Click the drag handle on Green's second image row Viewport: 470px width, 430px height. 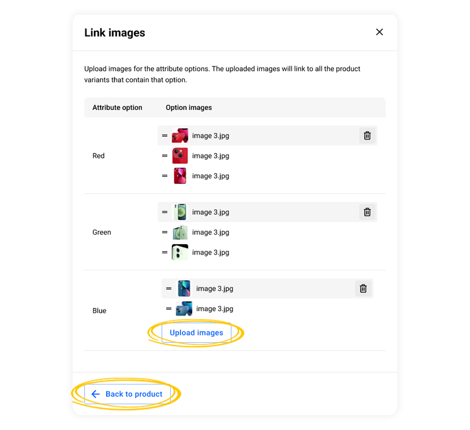(x=165, y=232)
